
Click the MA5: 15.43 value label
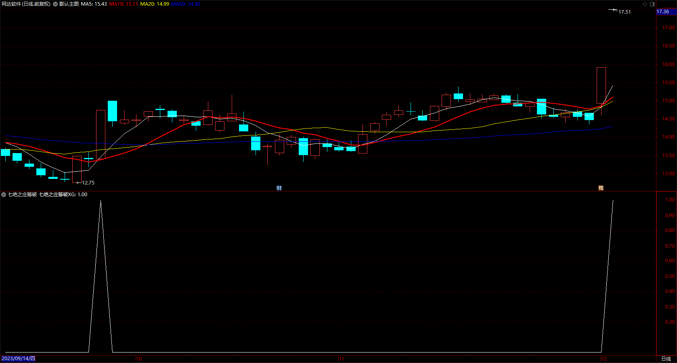pos(94,4)
